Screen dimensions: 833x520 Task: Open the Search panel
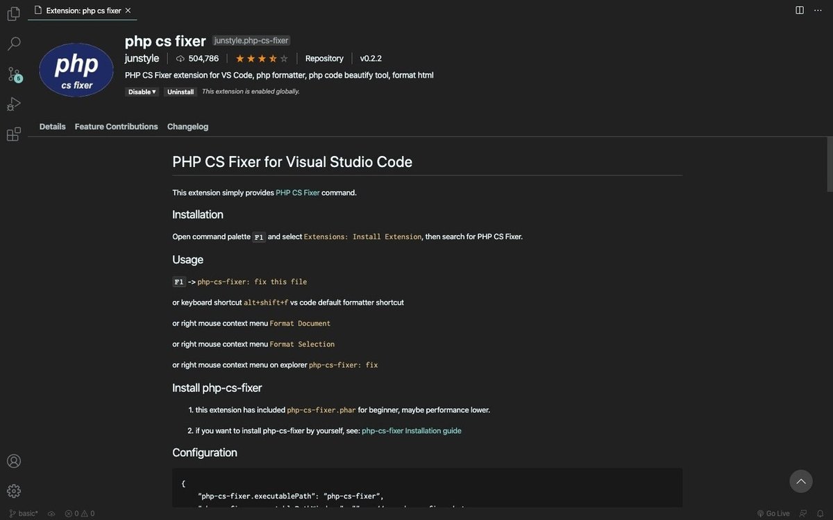pyautogui.click(x=12, y=43)
